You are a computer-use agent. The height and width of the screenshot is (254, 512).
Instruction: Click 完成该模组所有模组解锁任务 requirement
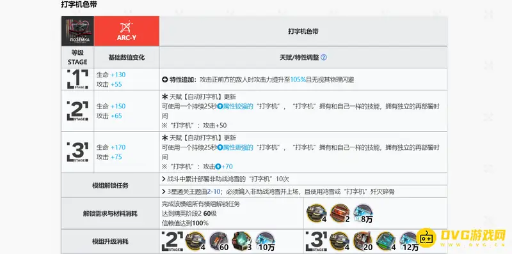(201, 204)
